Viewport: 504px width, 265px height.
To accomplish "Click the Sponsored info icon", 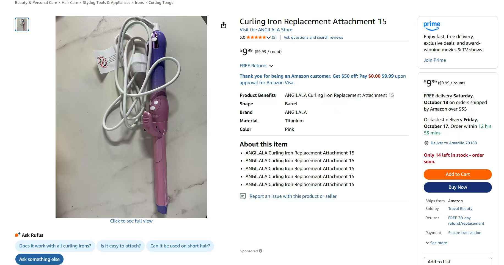I will click(x=260, y=251).
